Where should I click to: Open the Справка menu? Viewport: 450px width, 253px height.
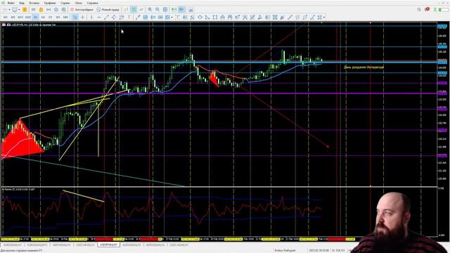(x=92, y=3)
